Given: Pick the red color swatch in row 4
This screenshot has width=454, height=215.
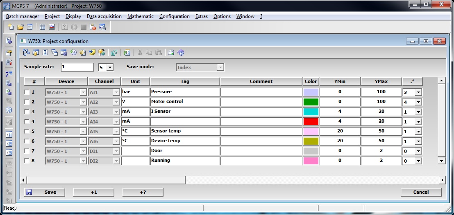Looking at the screenshot, I should (311, 122).
